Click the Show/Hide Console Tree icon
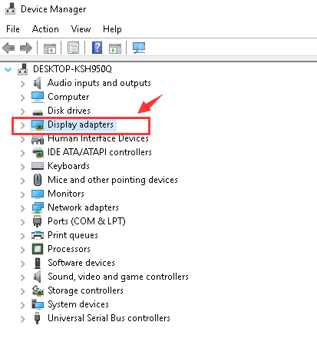 50,48
